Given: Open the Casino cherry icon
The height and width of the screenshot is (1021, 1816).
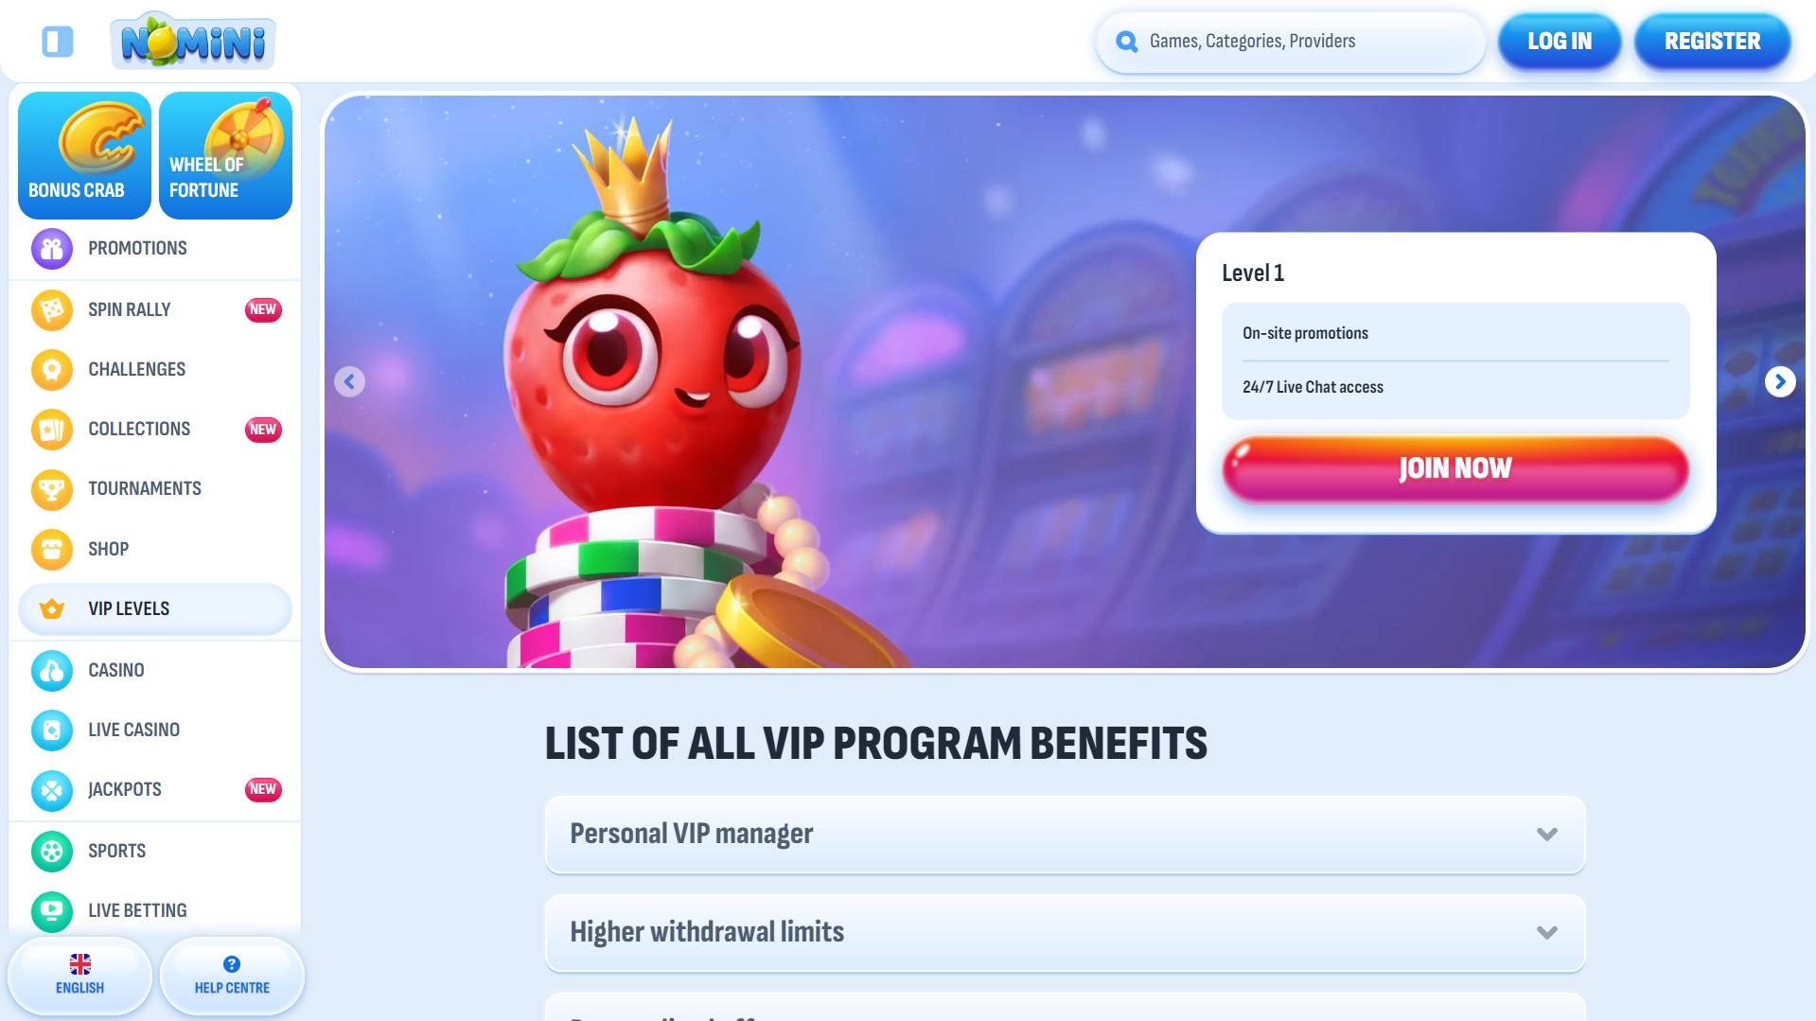Looking at the screenshot, I should 52,671.
